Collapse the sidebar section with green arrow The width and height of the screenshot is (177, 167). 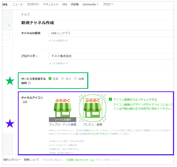(x=9, y=25)
